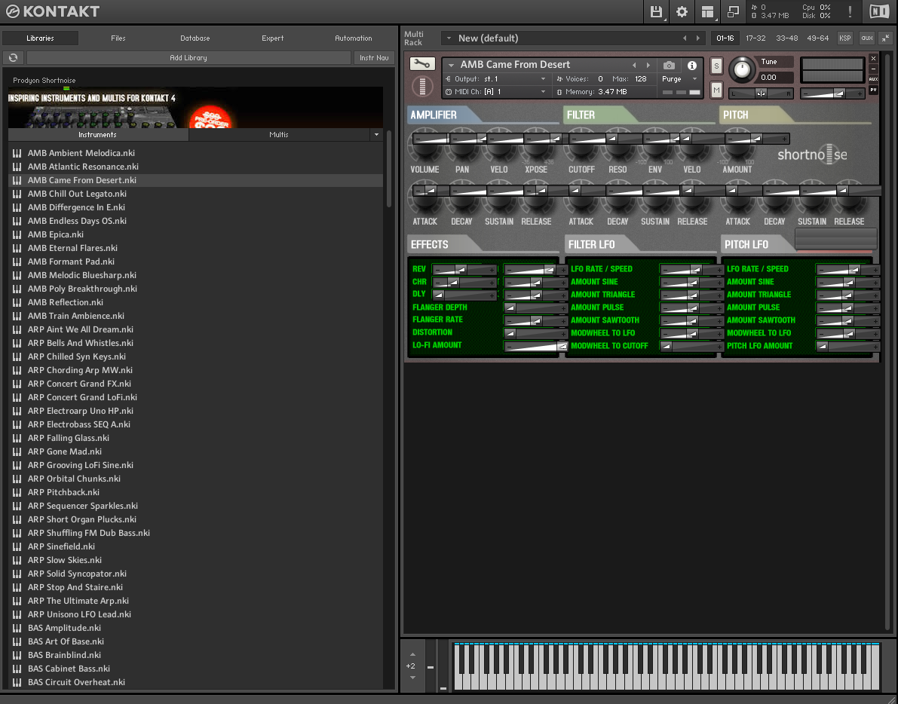Adjust the instrument pan L/R slider
The height and width of the screenshot is (704, 898).
[761, 93]
